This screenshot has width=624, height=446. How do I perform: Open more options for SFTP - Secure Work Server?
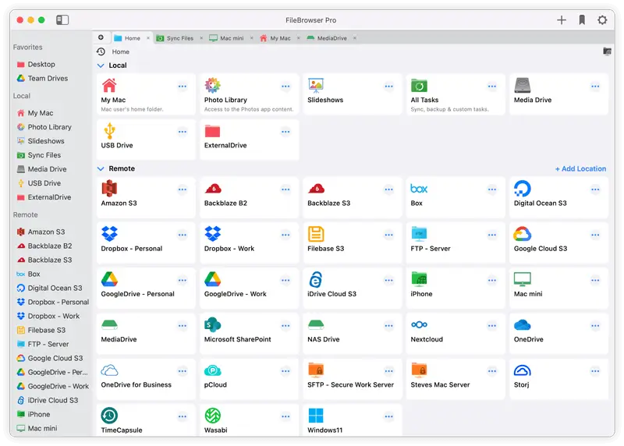pyautogui.click(x=388, y=371)
